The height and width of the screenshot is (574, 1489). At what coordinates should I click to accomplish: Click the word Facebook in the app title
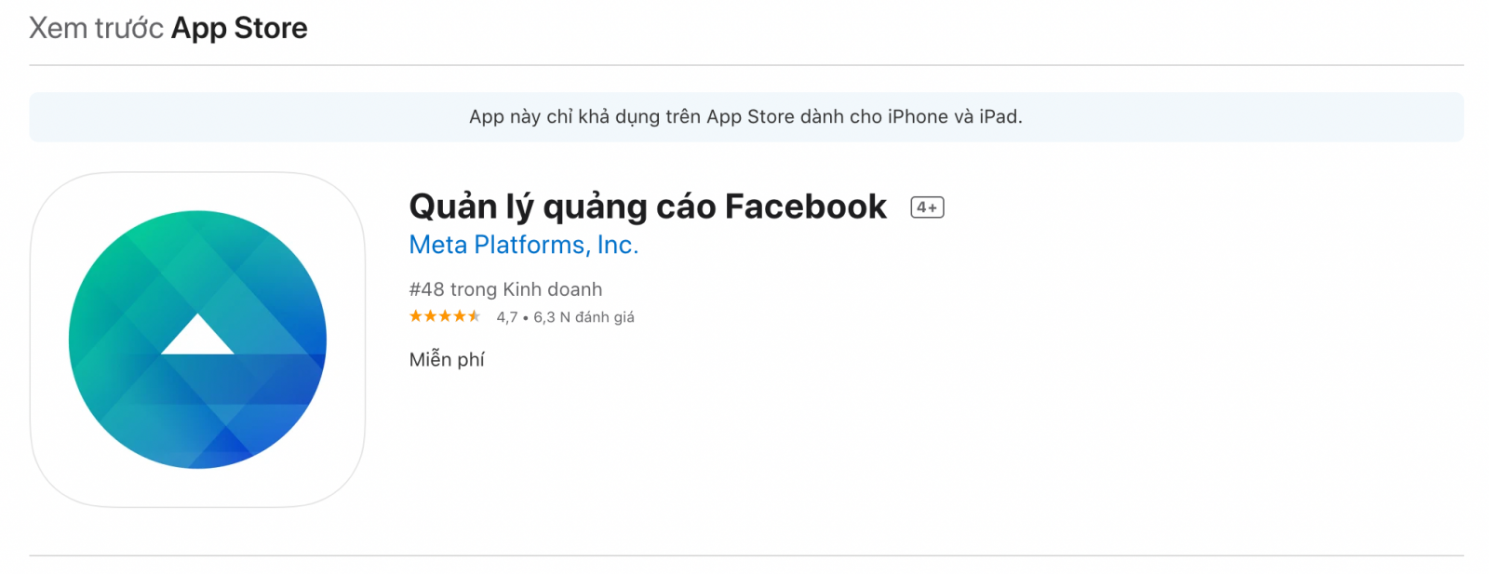[806, 207]
